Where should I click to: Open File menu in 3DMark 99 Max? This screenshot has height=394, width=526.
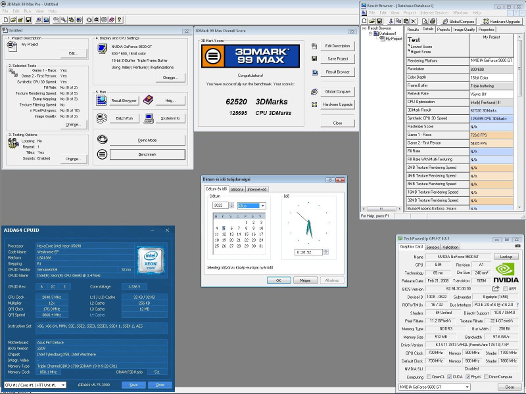coord(5,11)
